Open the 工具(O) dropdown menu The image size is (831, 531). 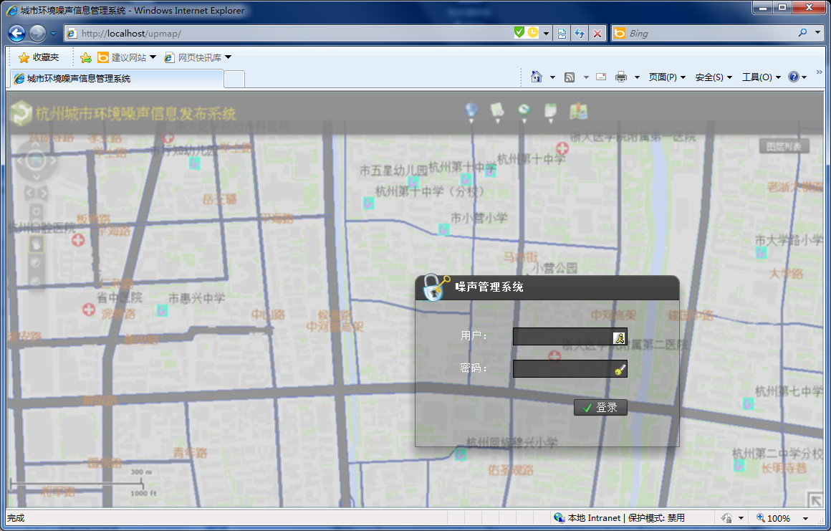761,77
